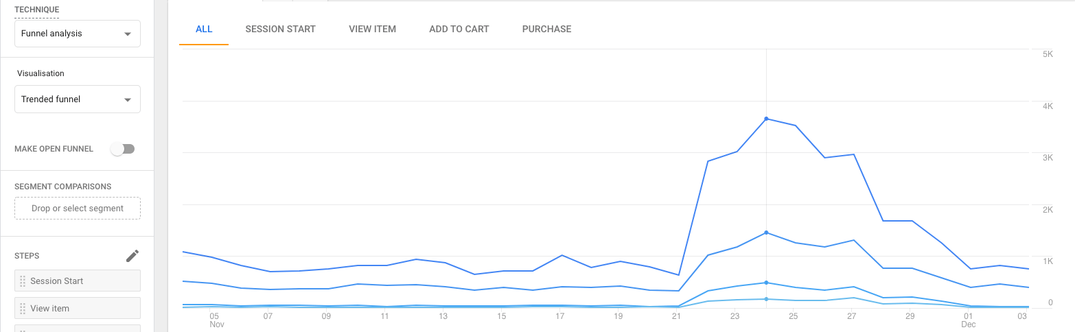Click the TECHNIQUE label with dotted underline
Viewport: 1075px width, 332px height.
(36, 10)
